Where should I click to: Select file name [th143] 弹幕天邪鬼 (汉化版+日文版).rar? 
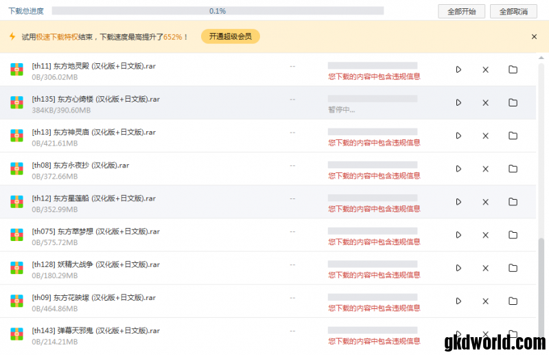coord(95,330)
